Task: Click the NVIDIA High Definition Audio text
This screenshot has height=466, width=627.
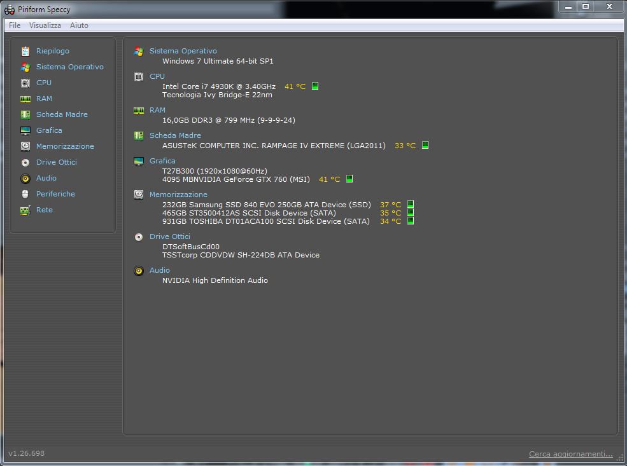Action: (x=215, y=281)
